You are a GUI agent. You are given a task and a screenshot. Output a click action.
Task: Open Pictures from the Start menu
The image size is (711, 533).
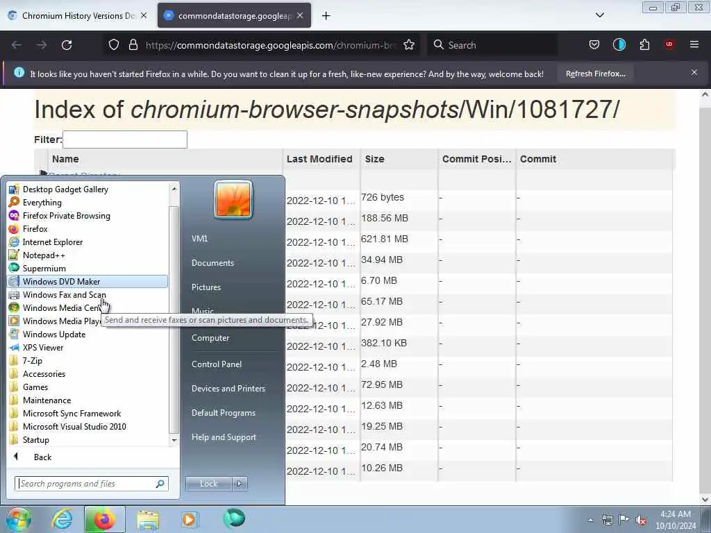[206, 287]
